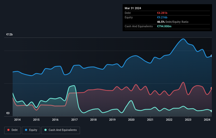
Task: Click the 2020 x-axis label
Action: [x=131, y=120]
